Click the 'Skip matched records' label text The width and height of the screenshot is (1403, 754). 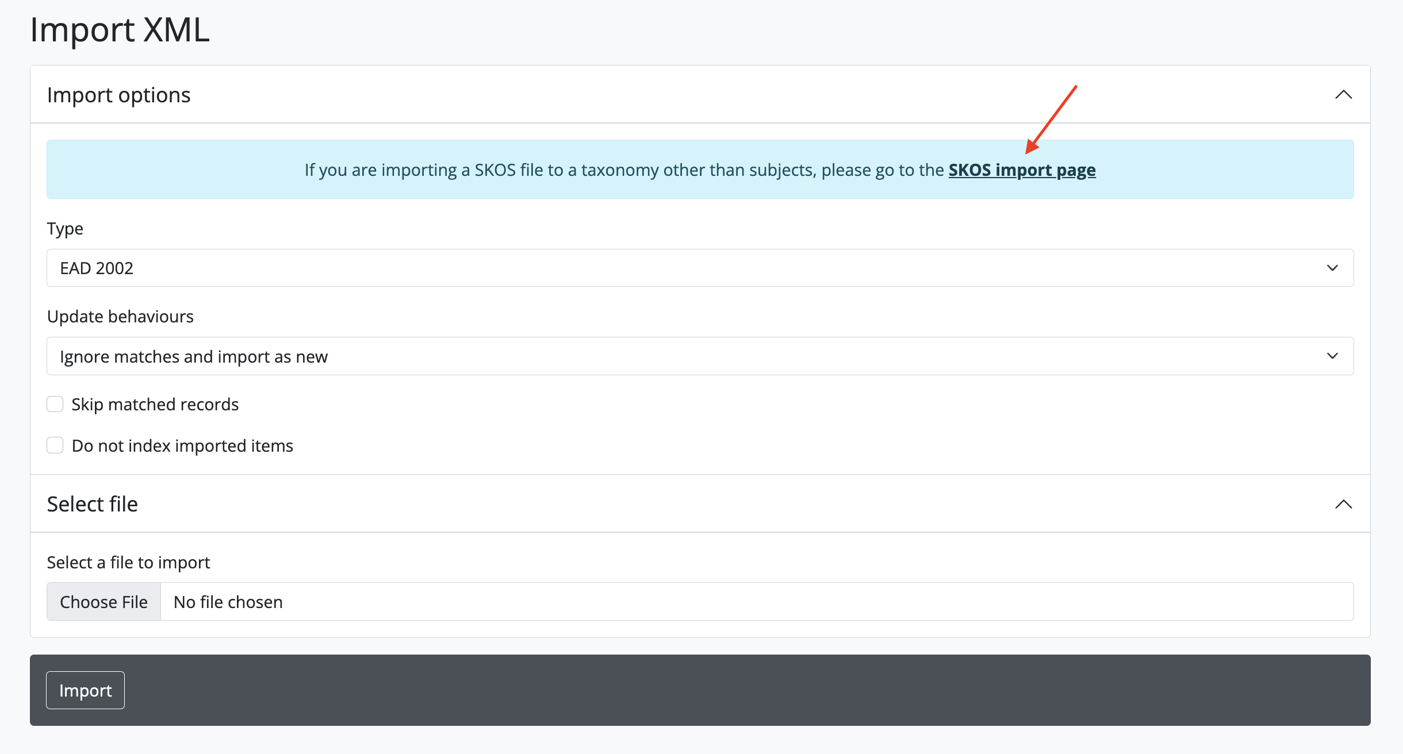pos(155,405)
